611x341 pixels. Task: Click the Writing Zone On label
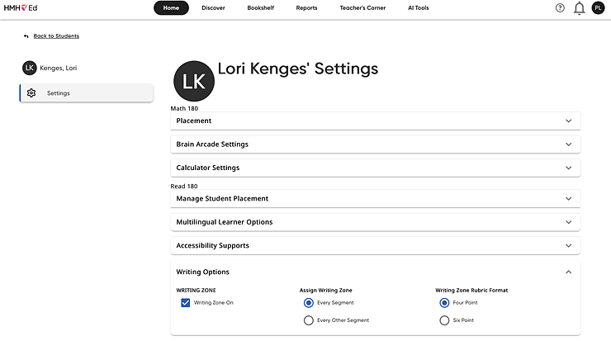coord(214,303)
